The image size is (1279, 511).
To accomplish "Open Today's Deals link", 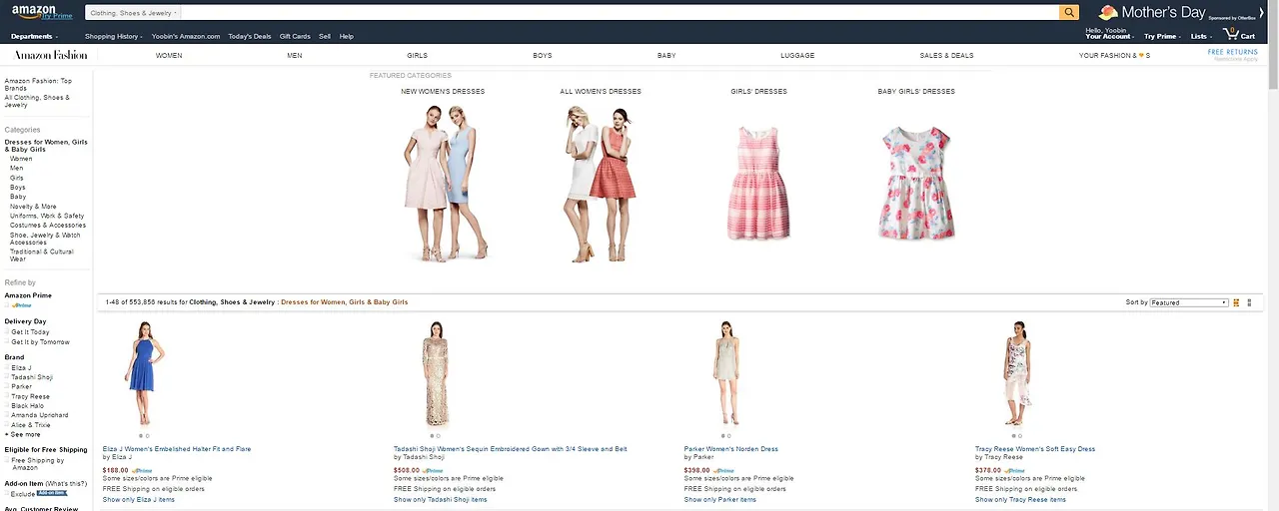I will click(250, 36).
